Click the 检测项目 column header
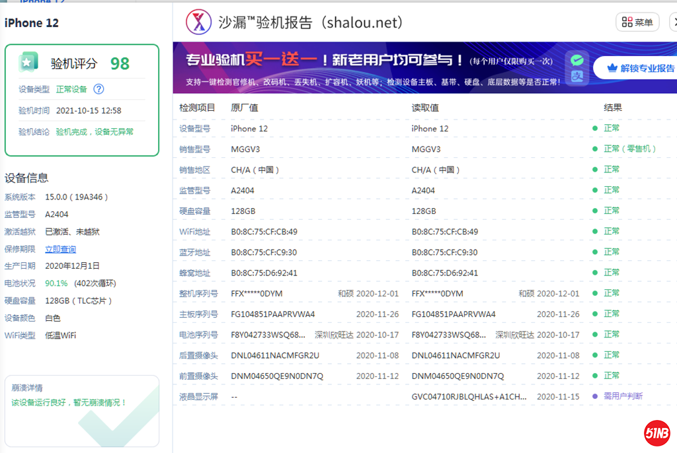 (197, 108)
